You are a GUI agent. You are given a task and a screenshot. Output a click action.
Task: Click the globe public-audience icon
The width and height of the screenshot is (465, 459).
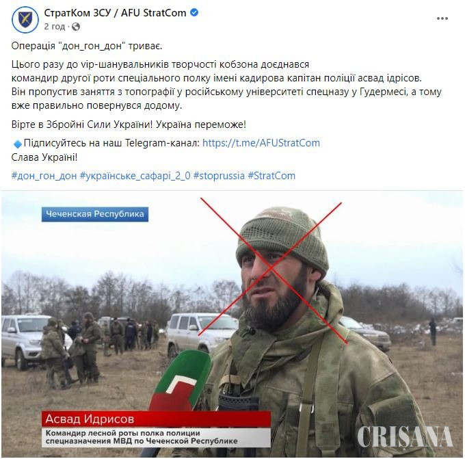click(76, 27)
